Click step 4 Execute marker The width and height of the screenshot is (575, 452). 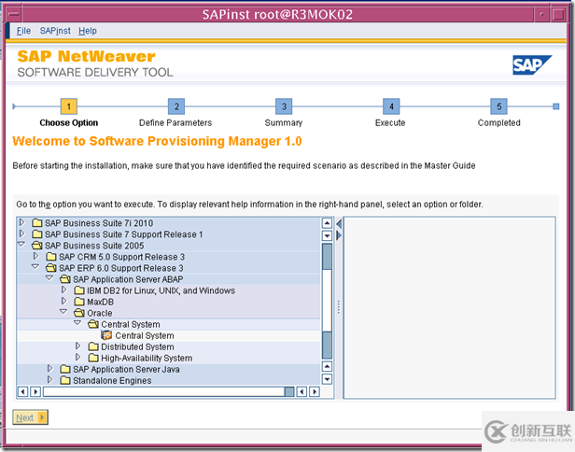point(391,106)
